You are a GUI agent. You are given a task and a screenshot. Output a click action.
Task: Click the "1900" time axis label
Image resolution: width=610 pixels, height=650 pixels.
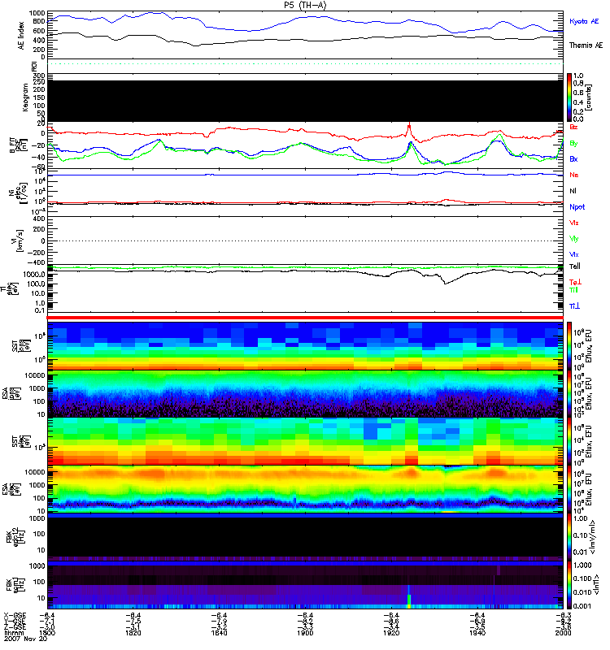point(305,633)
